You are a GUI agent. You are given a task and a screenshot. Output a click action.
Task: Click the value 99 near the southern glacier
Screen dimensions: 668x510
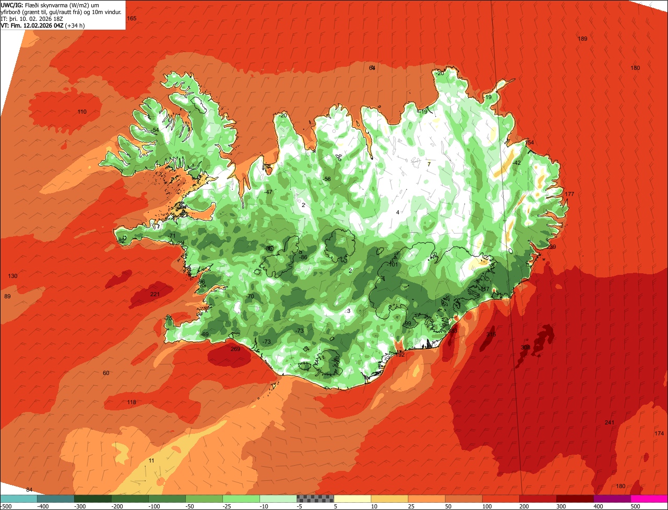point(408,323)
